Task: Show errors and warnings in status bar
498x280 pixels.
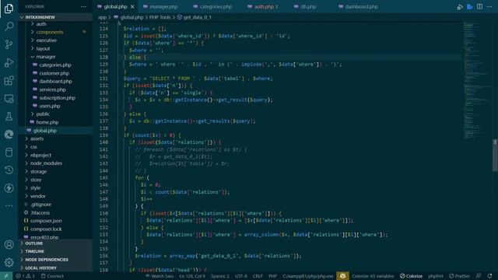Action: point(25,276)
